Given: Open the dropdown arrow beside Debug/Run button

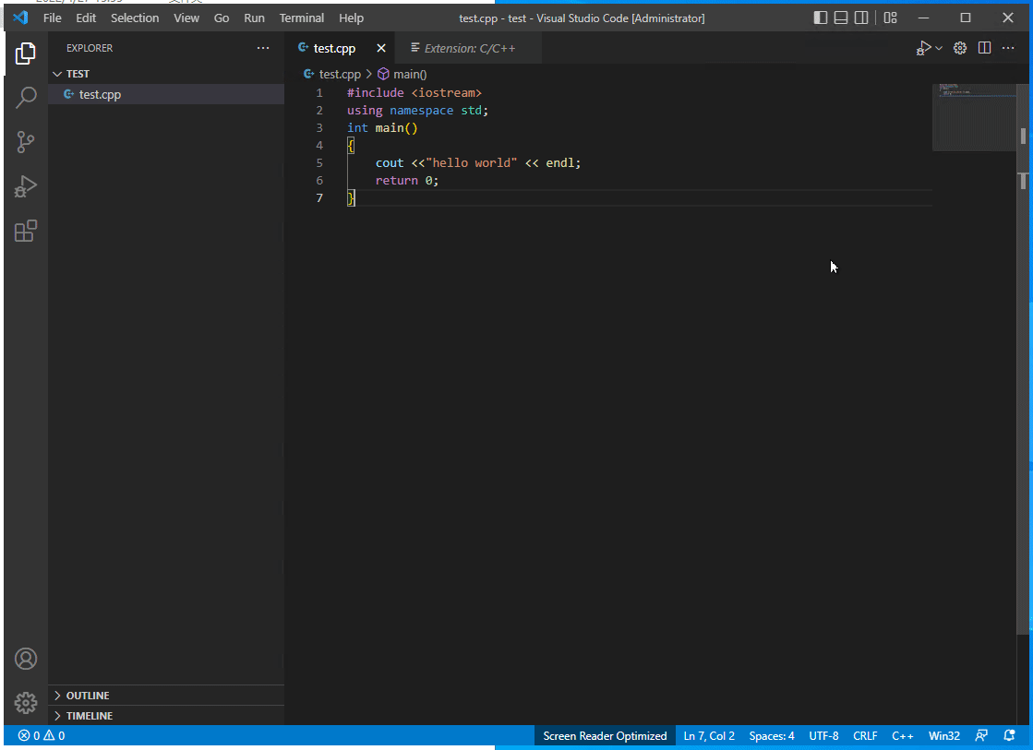Looking at the screenshot, I should 939,48.
